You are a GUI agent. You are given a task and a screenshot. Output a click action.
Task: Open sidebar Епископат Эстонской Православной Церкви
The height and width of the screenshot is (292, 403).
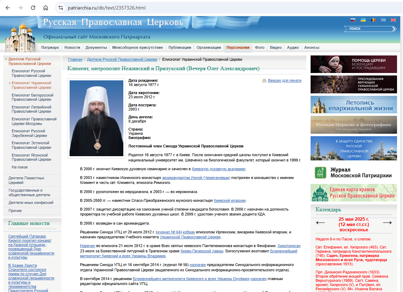pos(31,145)
